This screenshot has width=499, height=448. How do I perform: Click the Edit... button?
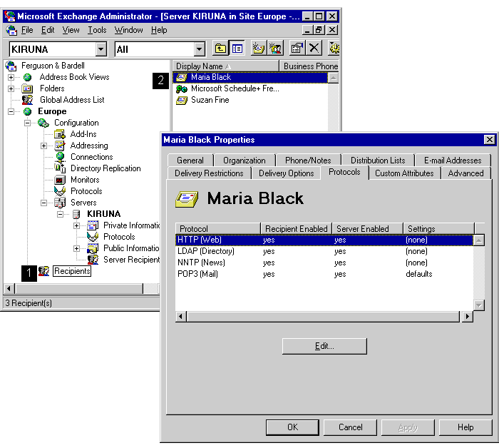[324, 346]
